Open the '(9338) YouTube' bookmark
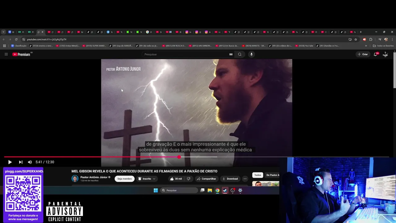Viewport: 396px width, 223px height. (x=304, y=46)
